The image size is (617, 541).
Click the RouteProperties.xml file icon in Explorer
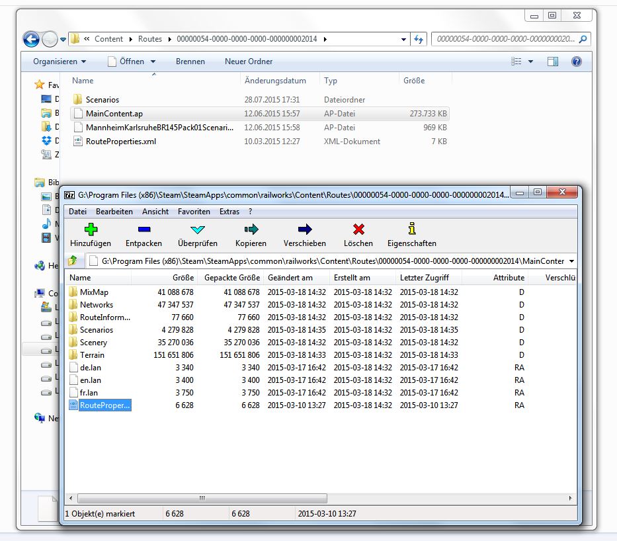coord(77,142)
